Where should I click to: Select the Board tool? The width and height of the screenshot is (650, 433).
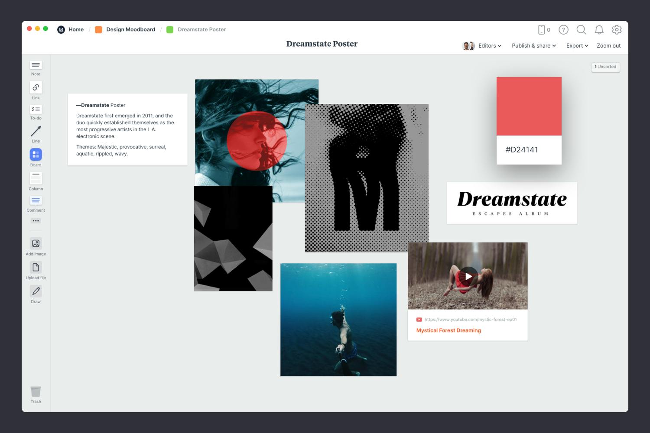click(36, 154)
